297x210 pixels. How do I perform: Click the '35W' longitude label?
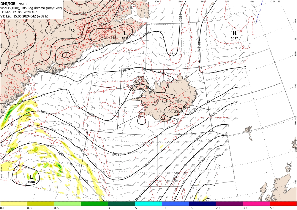pyautogui.click(x=87, y=1)
